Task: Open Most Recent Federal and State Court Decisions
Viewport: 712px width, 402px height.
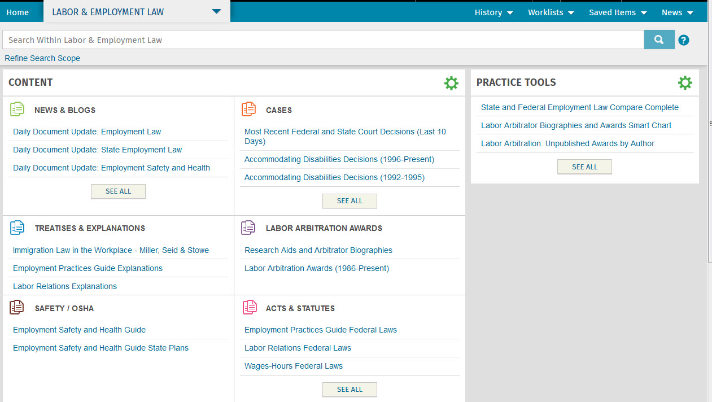Action: pos(345,136)
